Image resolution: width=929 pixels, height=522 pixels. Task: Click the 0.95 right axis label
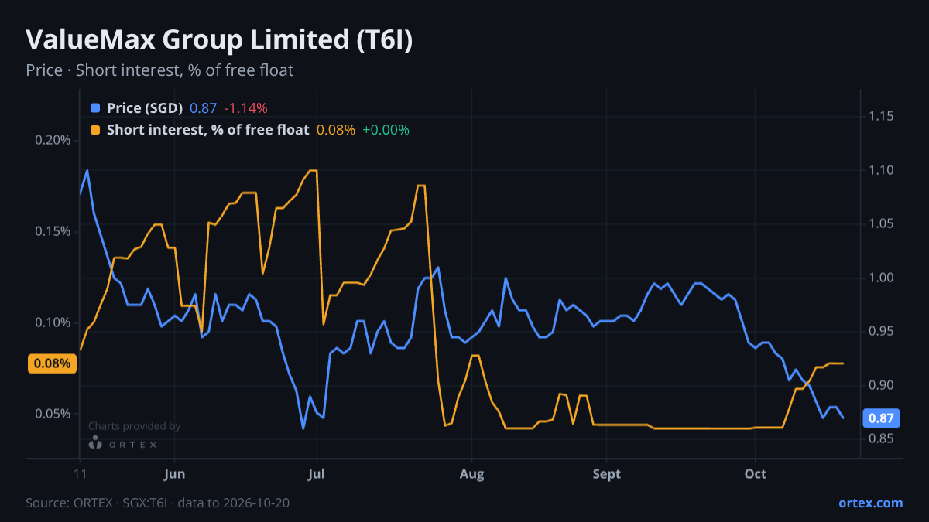(x=881, y=331)
